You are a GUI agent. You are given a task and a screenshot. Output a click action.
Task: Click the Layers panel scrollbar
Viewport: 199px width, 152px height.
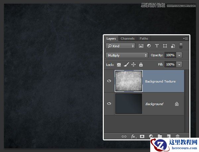coord(186,101)
